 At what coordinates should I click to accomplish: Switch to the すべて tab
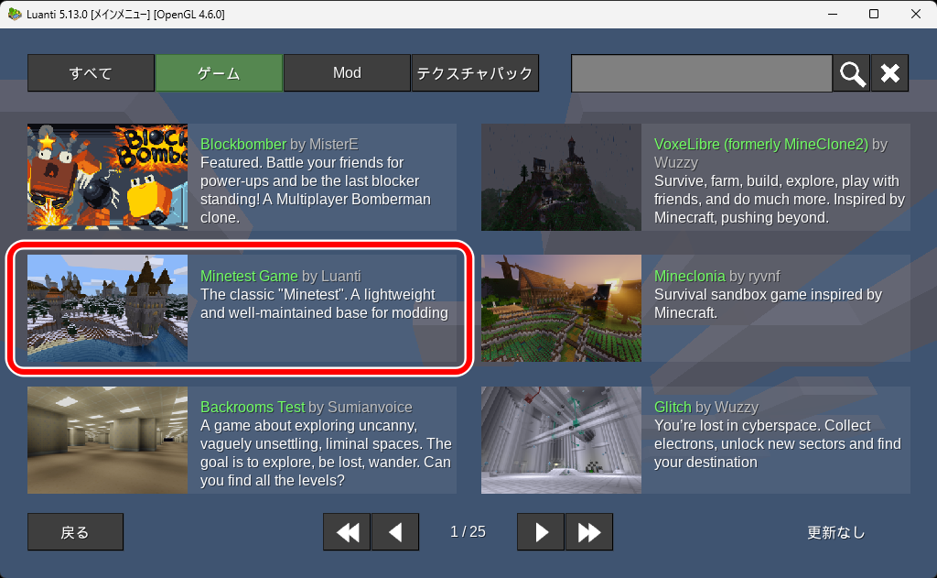(x=91, y=73)
